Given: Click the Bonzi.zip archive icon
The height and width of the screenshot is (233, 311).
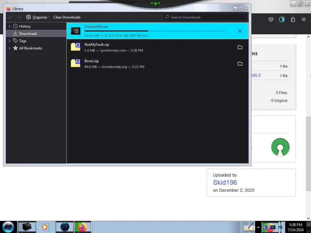Looking at the screenshot, I should click(x=76, y=63).
